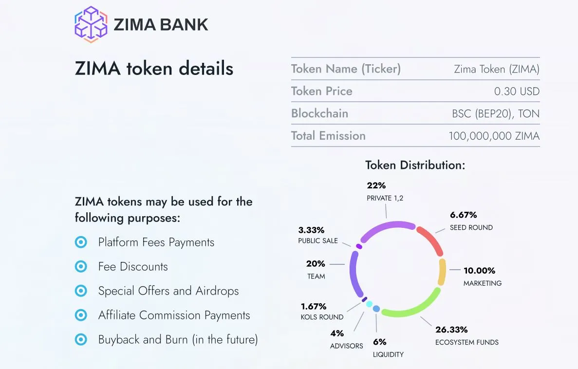Click the 100,000,000 ZIMA total emission value
This screenshot has width=578, height=369.
pos(494,136)
